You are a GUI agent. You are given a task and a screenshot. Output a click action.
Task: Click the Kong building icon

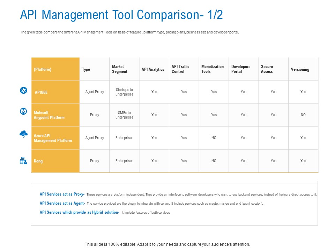(23, 161)
